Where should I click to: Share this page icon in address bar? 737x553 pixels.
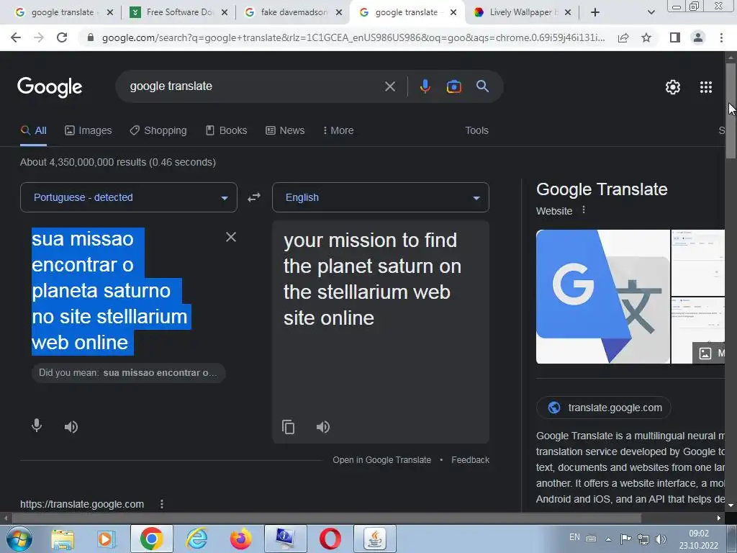(x=623, y=37)
